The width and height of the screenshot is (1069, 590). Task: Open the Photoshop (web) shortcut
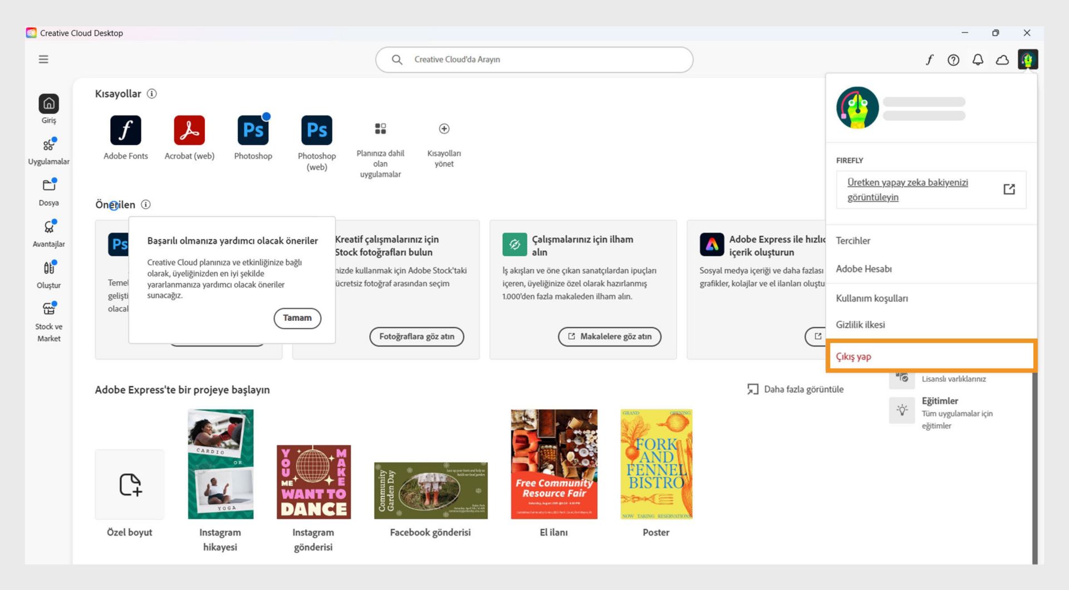coord(316,130)
